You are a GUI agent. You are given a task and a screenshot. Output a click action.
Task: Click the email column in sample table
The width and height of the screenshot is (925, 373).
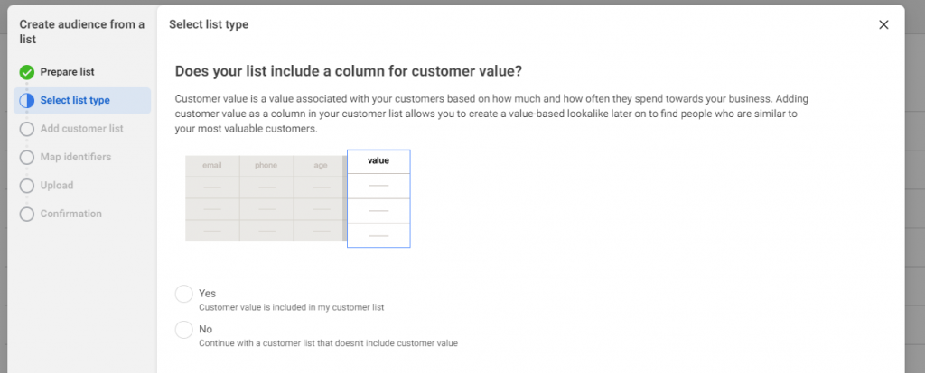[x=212, y=166]
